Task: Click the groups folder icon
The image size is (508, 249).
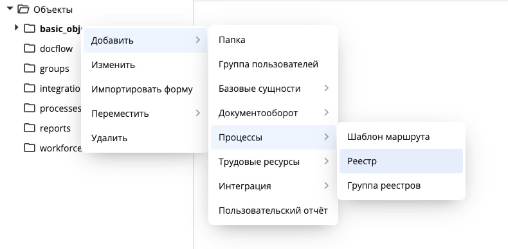Action: coord(30,68)
